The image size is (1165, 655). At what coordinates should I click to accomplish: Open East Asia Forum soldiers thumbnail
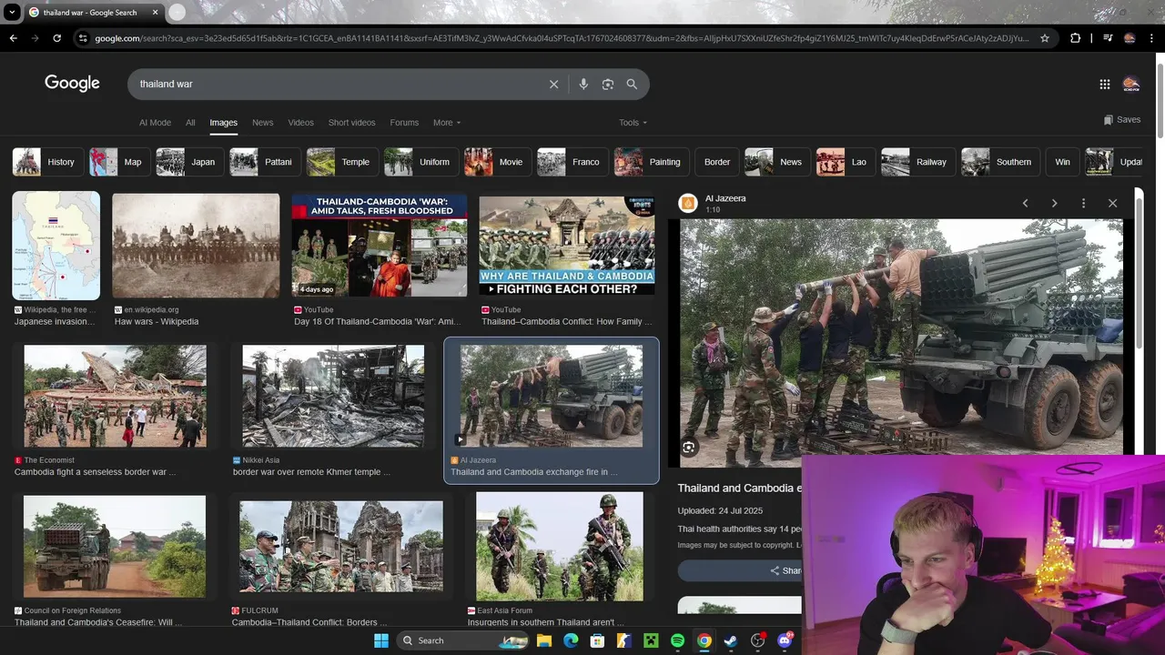[560, 547]
